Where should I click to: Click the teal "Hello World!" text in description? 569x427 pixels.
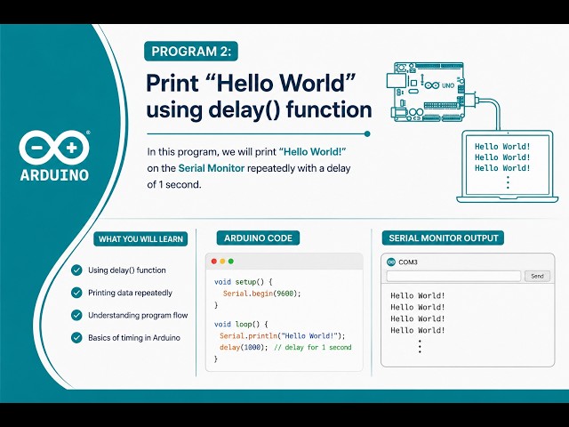coord(312,152)
